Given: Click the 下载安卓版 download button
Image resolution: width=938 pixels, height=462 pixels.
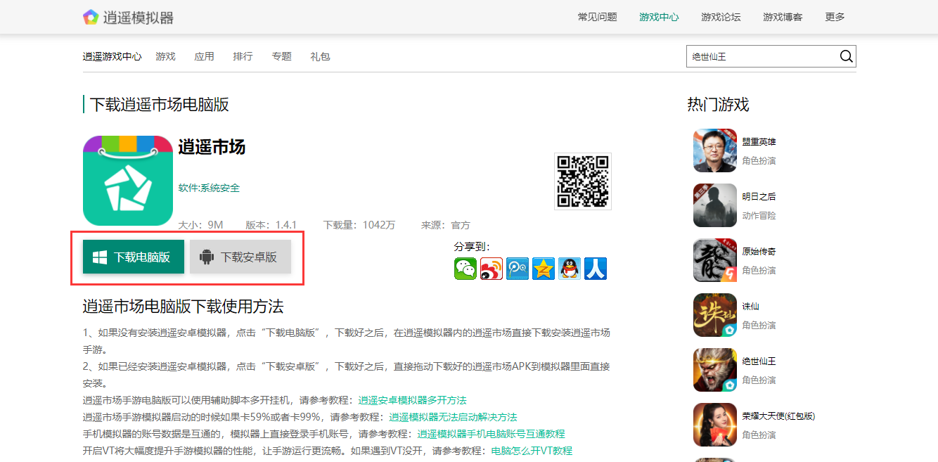Looking at the screenshot, I should [240, 256].
